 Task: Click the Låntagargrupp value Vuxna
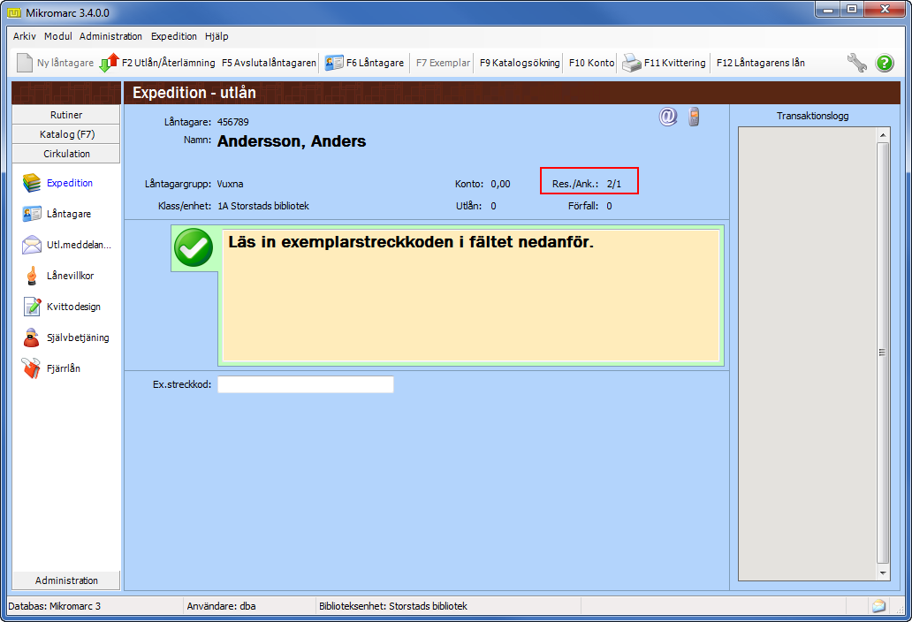tap(230, 184)
